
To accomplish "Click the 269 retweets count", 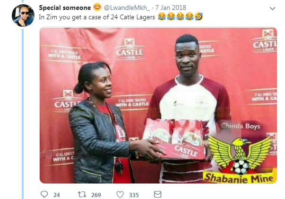I will click(96, 195).
